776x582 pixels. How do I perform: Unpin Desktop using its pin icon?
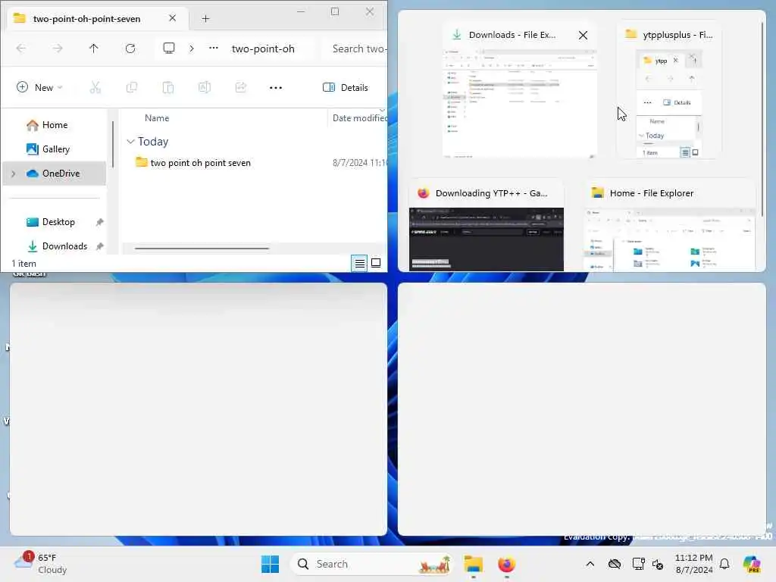(99, 222)
